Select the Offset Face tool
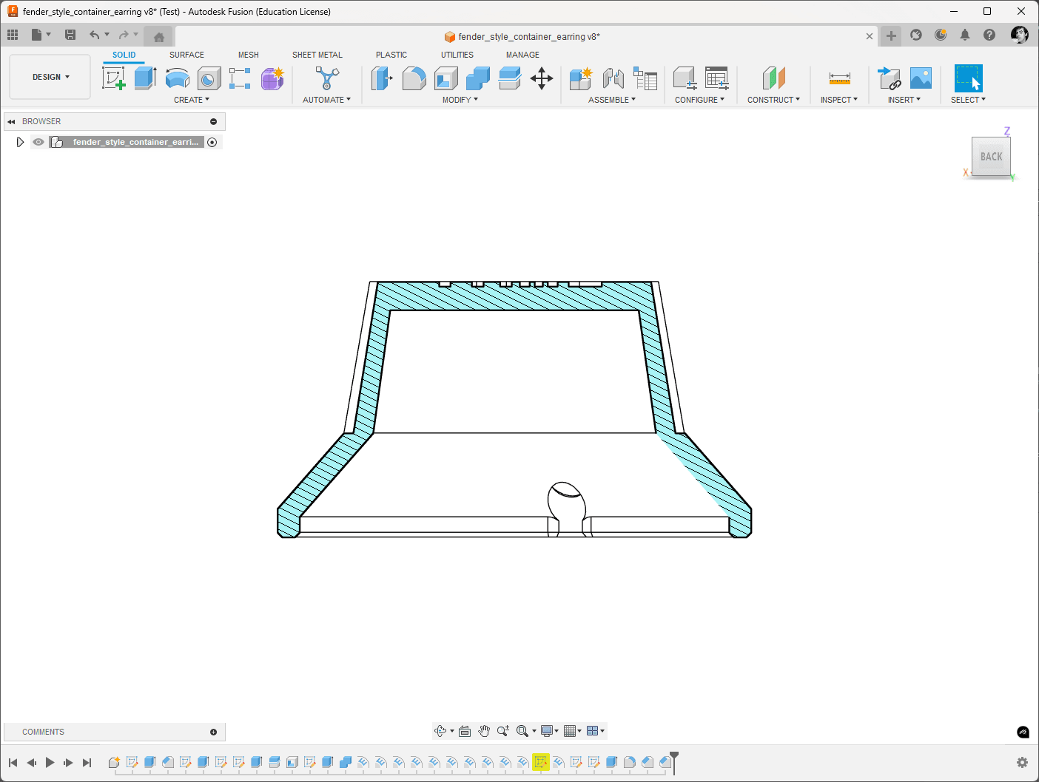Viewport: 1039px width, 782px height. coord(509,78)
